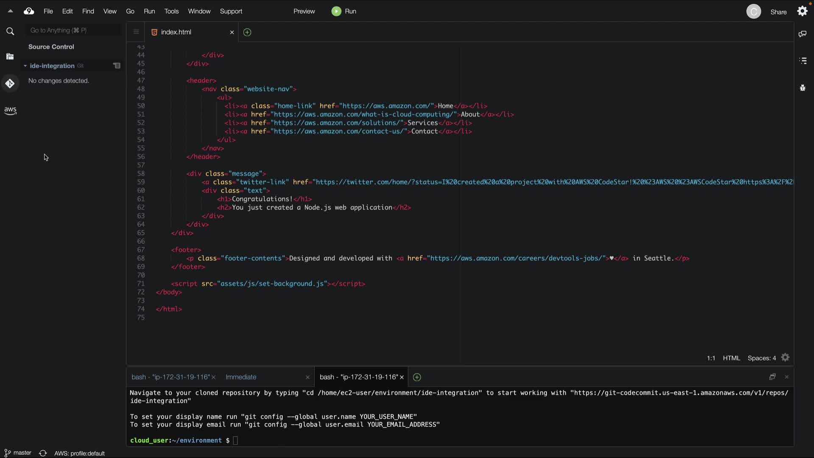Open the search magnifier icon in sidebar

point(10,31)
